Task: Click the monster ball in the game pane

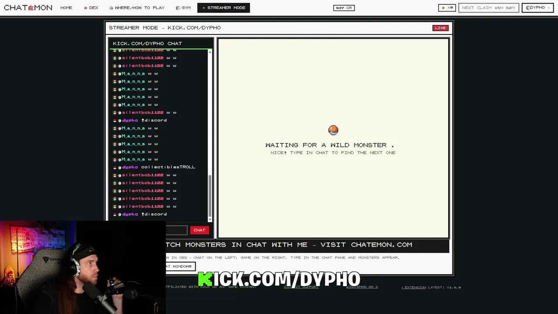Action: click(333, 130)
